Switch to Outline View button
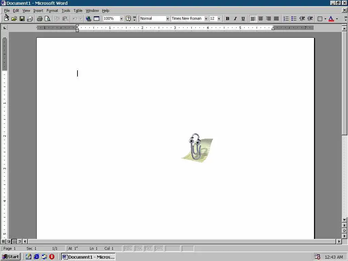This screenshot has width=348, height=261. (20, 241)
